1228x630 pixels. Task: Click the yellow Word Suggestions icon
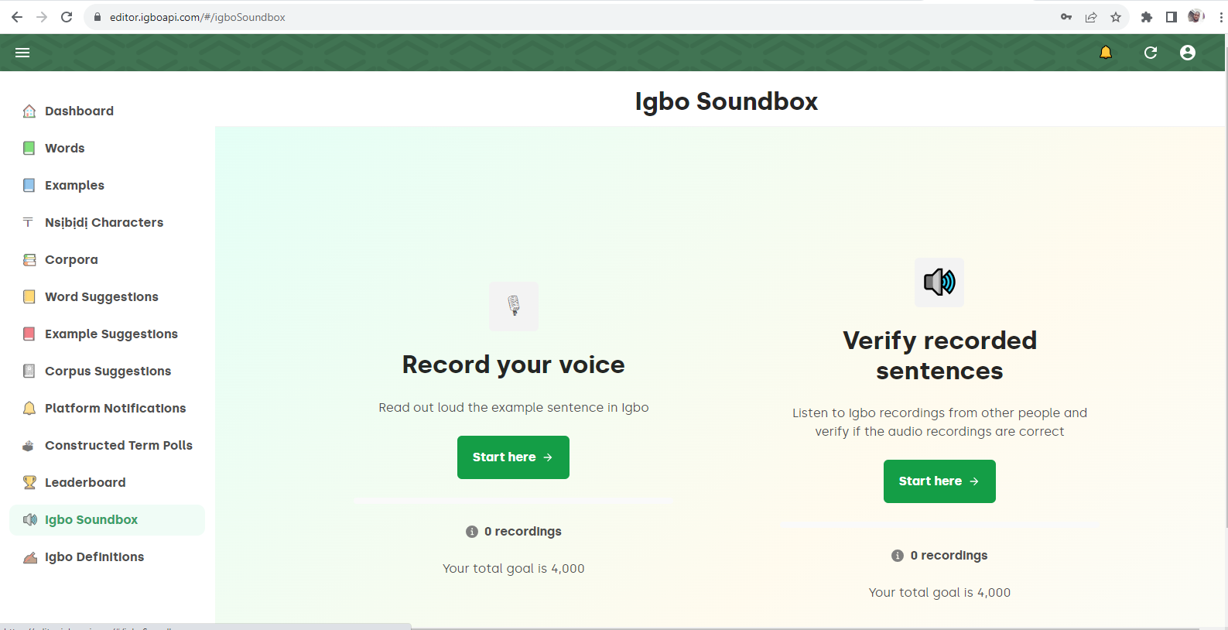click(x=29, y=296)
